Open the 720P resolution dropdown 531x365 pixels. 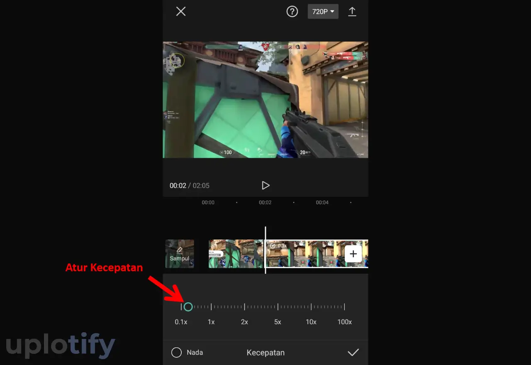pyautogui.click(x=323, y=12)
